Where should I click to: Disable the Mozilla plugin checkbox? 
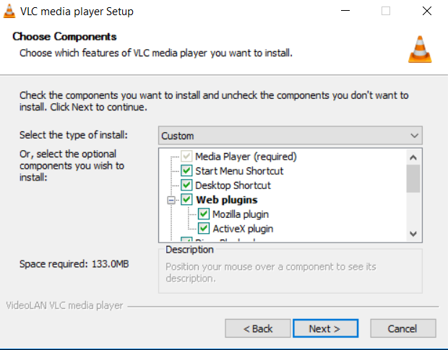(204, 214)
